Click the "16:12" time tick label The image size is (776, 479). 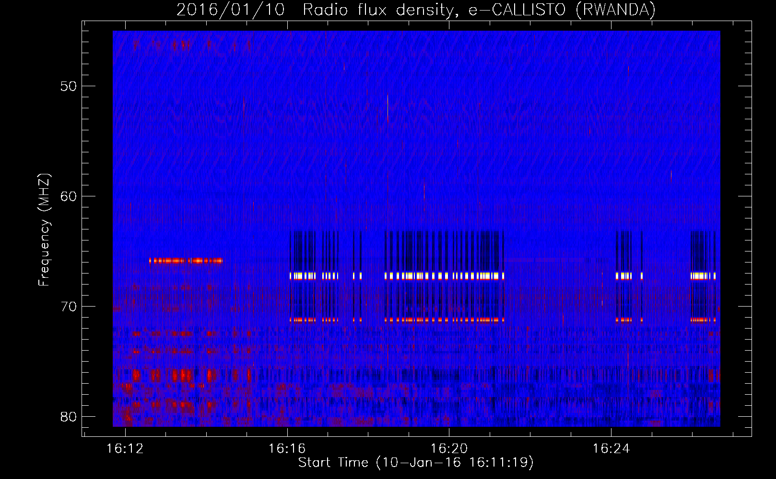click(x=125, y=448)
